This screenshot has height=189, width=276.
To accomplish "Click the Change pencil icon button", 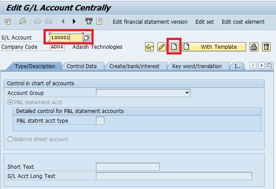I will 161,47.
